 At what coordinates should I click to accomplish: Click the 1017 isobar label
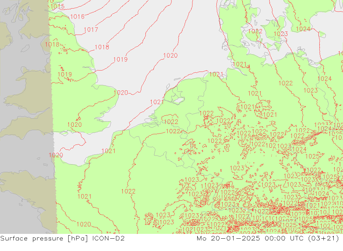(91, 29)
